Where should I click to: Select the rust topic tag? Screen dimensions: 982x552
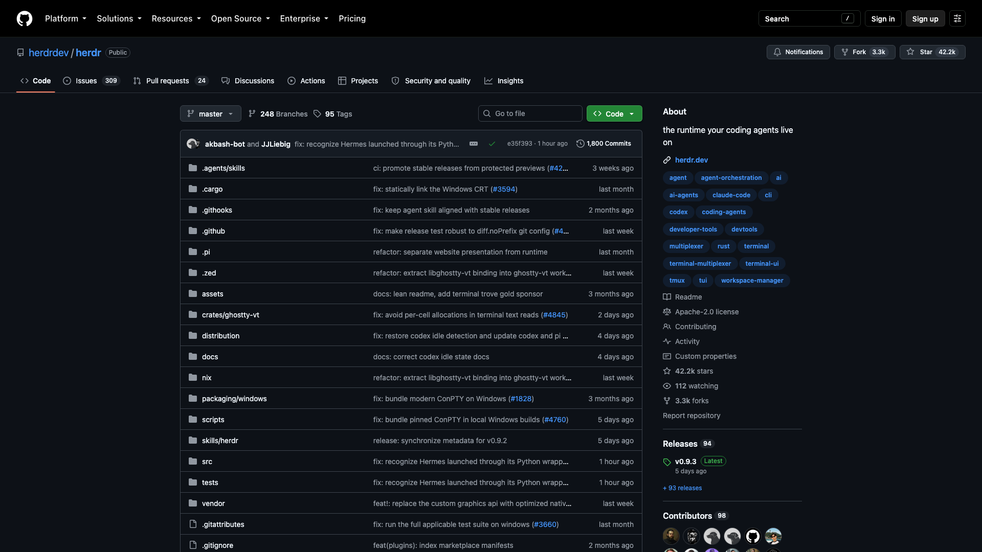723,246
